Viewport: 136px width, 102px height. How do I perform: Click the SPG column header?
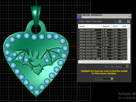[124, 26]
